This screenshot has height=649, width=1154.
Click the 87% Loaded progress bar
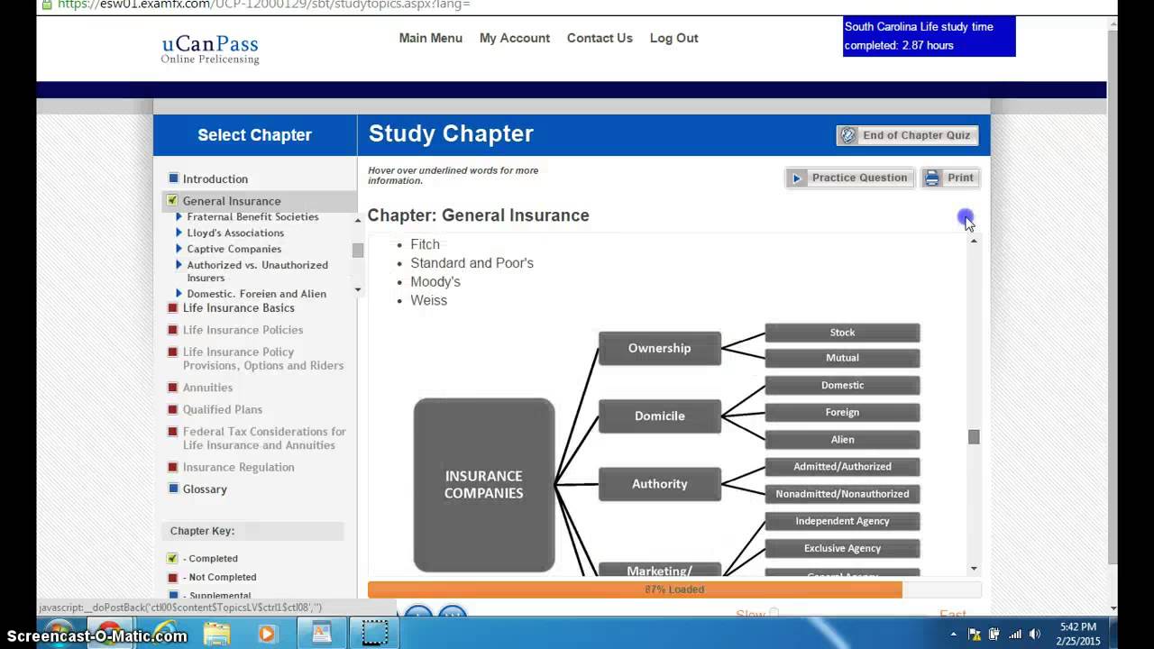[674, 590]
